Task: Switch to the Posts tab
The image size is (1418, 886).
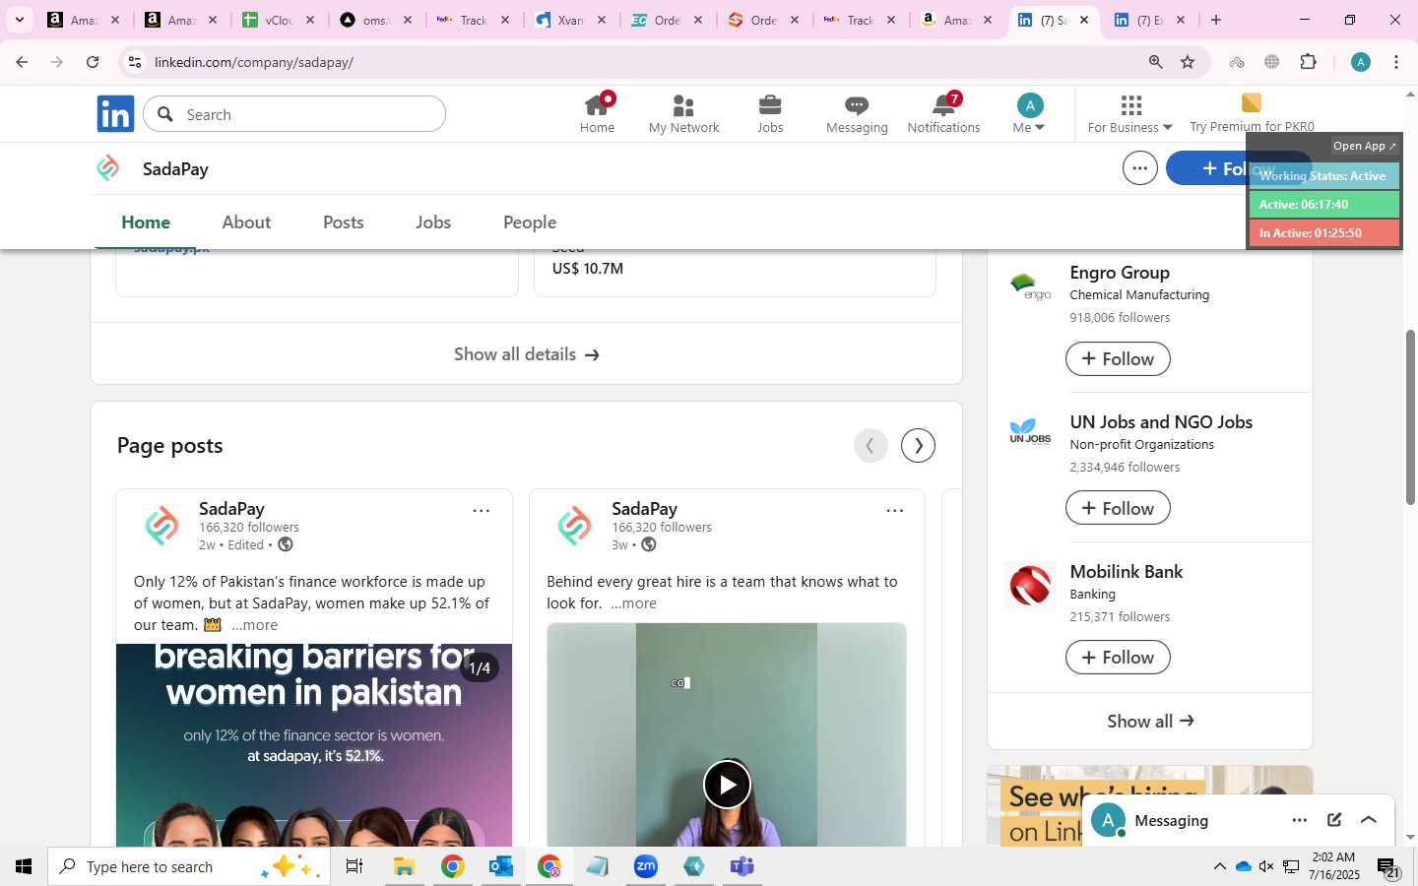Action: (x=344, y=222)
